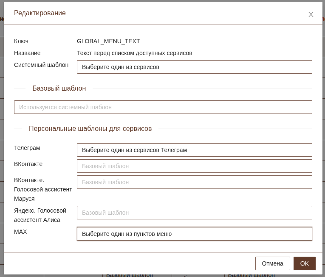Click the Ключ label
Screen dimensions: 325x277
click(x=21, y=41)
